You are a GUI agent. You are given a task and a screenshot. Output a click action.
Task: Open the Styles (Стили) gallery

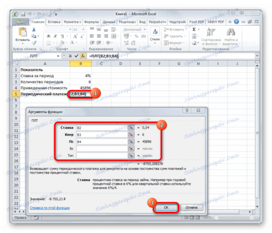155,35
